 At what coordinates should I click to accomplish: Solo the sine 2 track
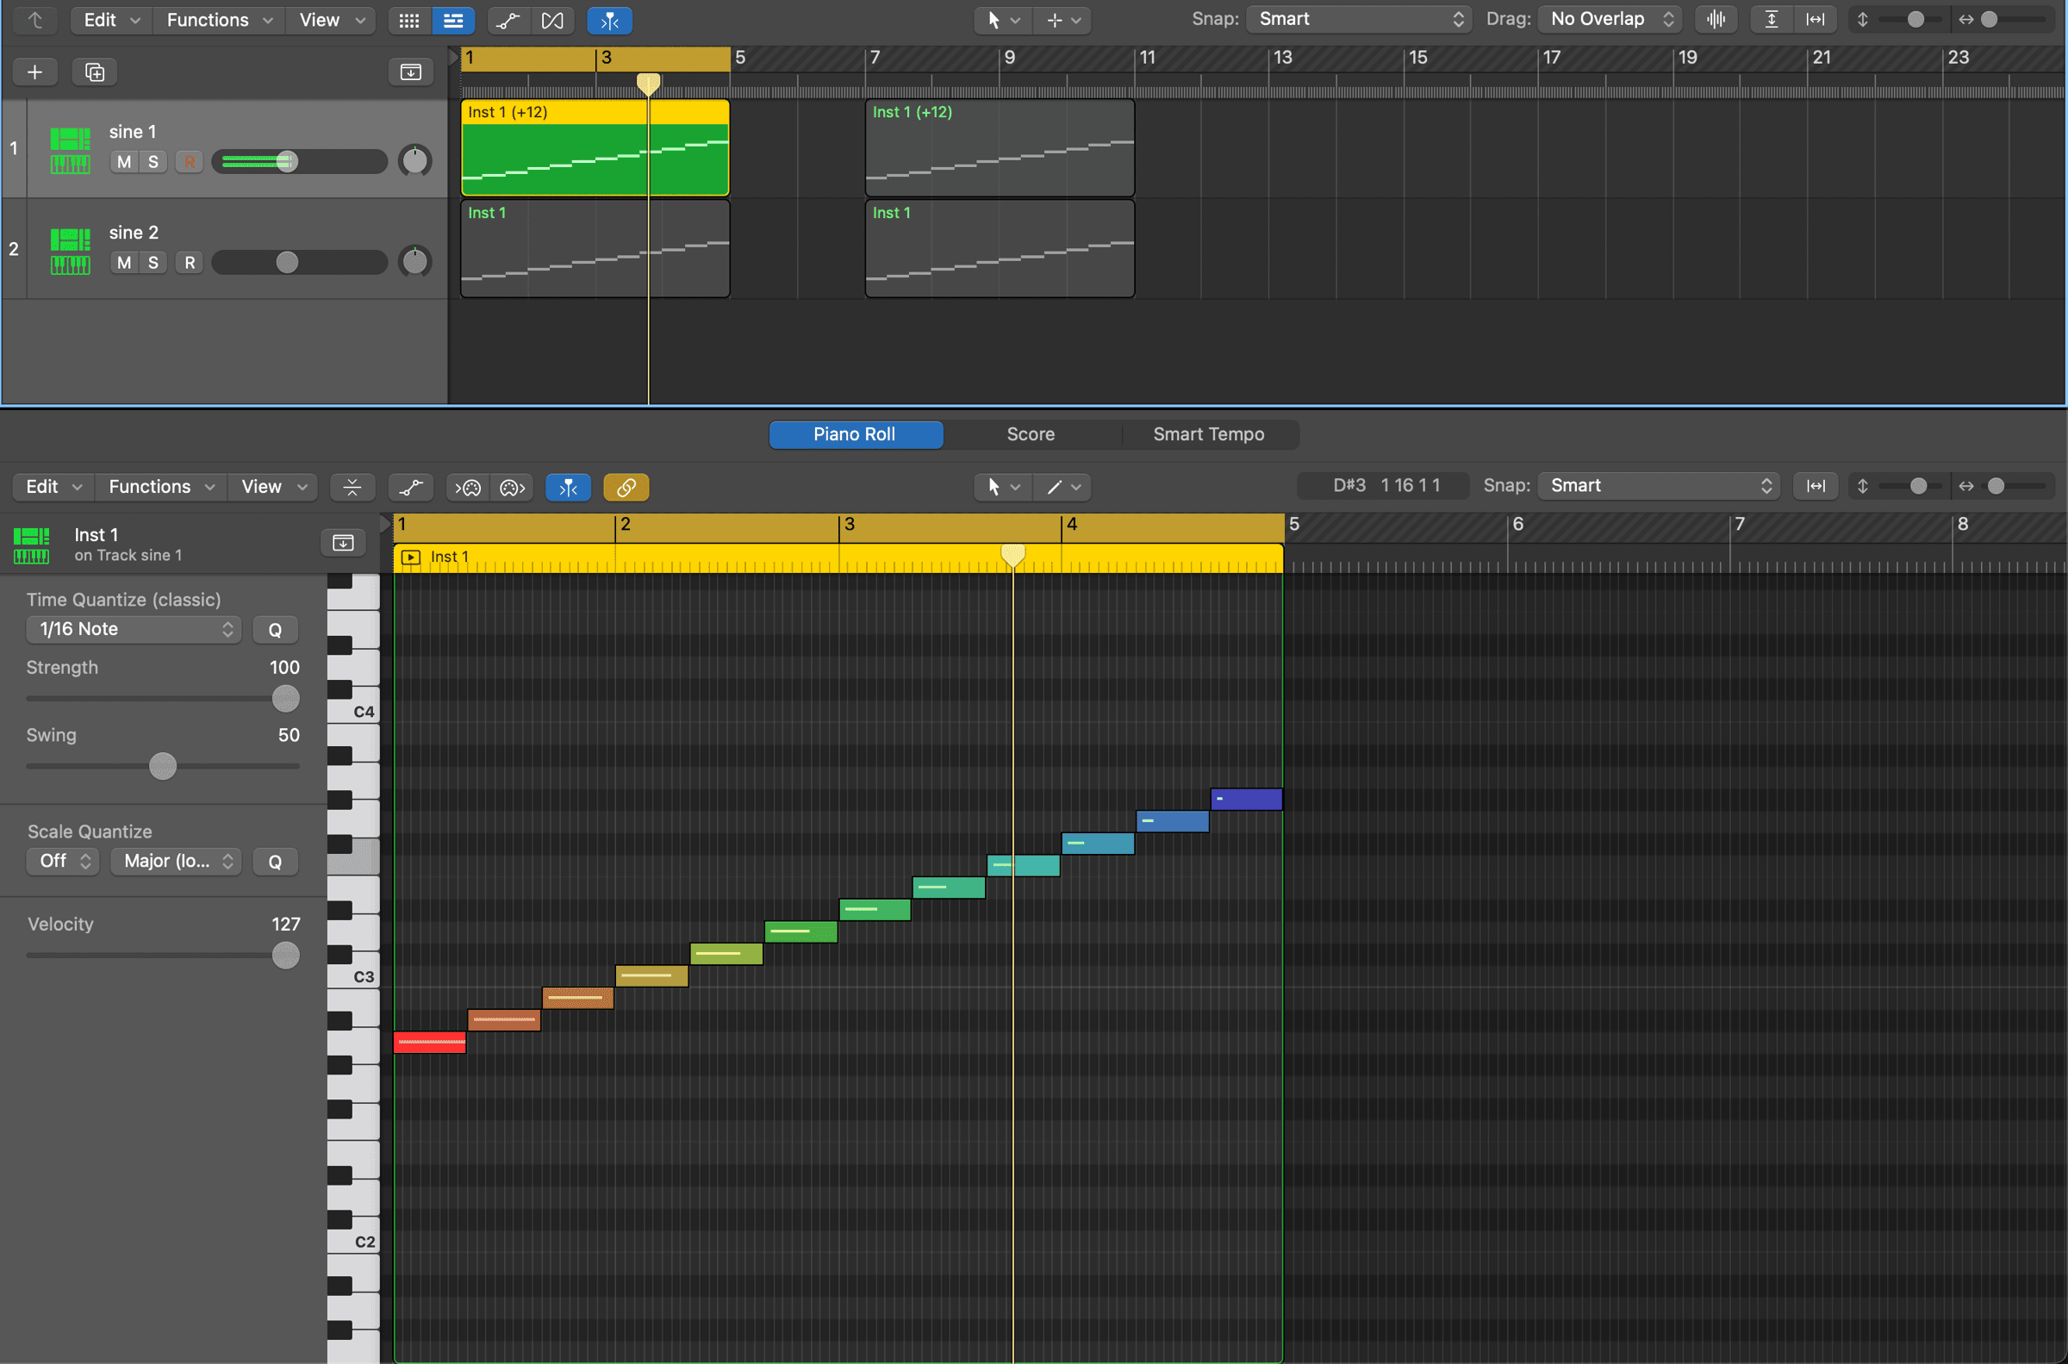pos(153,263)
